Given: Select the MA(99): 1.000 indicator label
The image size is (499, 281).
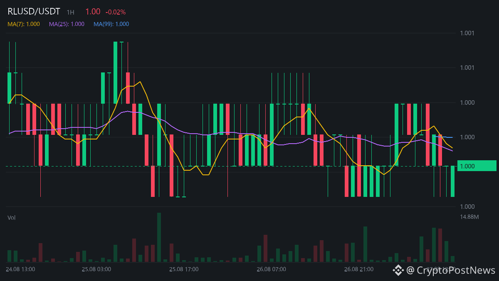Looking at the screenshot, I should coord(111,24).
